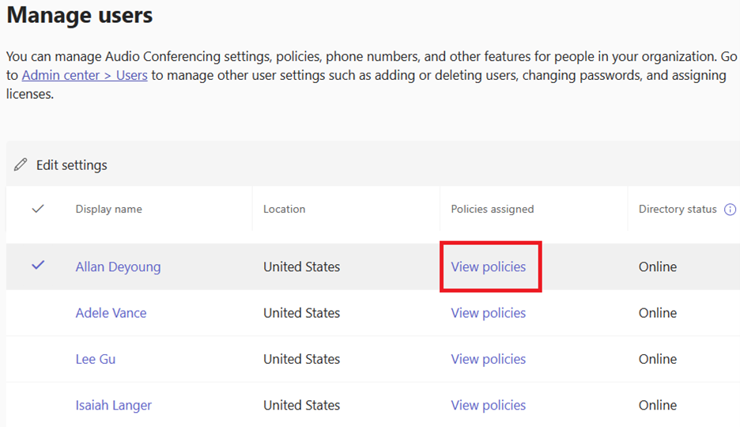
Task: Click the Directory status info icon
Action: 730,210
